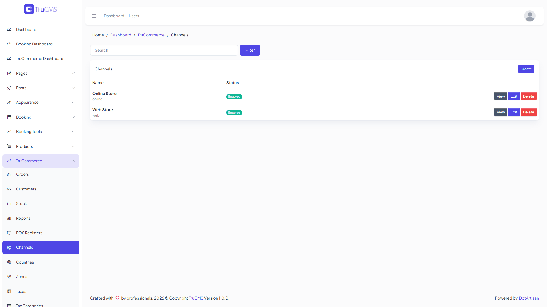Image resolution: width=547 pixels, height=307 pixels.
Task: Click the Filter button
Action: pos(250,50)
